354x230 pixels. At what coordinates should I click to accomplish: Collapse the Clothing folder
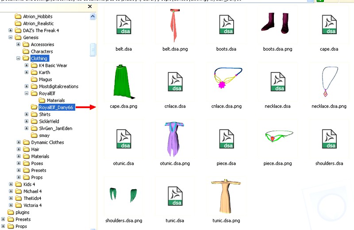(18, 58)
